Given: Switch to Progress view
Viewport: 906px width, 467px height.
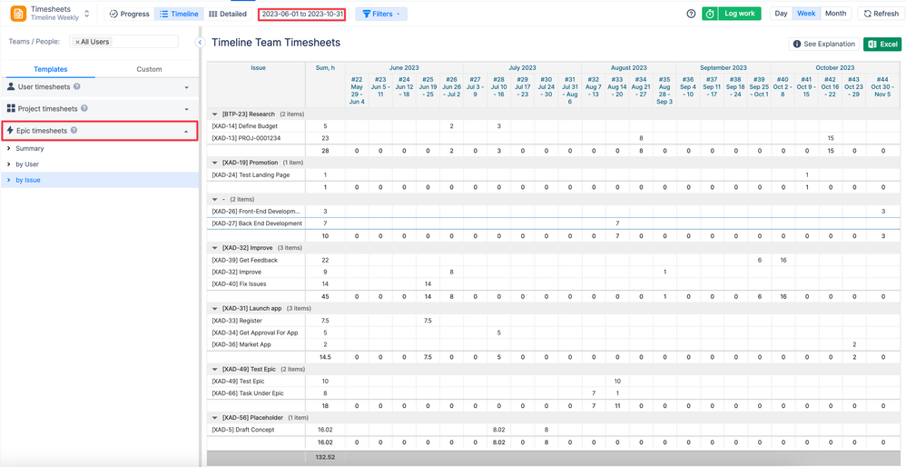Looking at the screenshot, I should (x=130, y=14).
